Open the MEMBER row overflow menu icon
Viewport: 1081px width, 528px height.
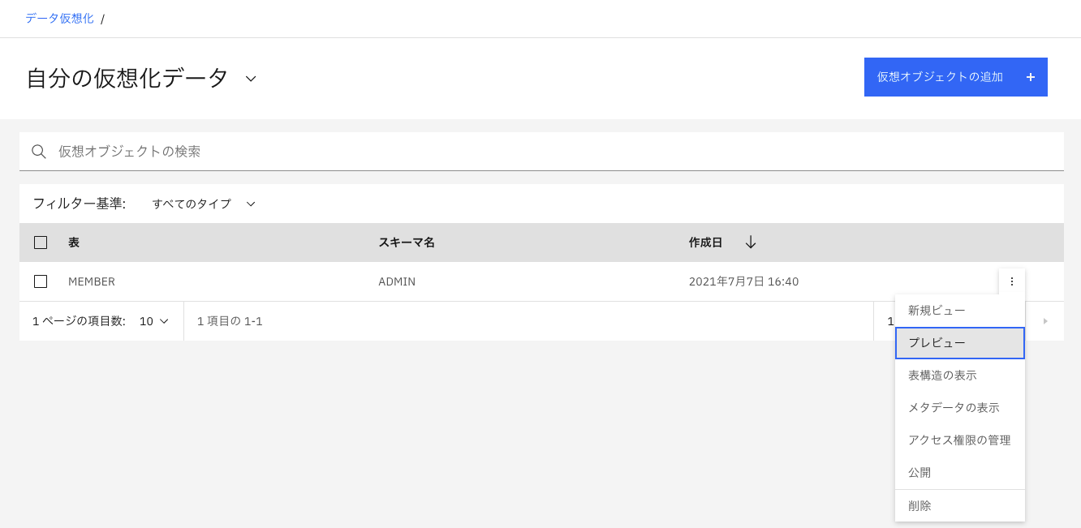(x=1012, y=281)
